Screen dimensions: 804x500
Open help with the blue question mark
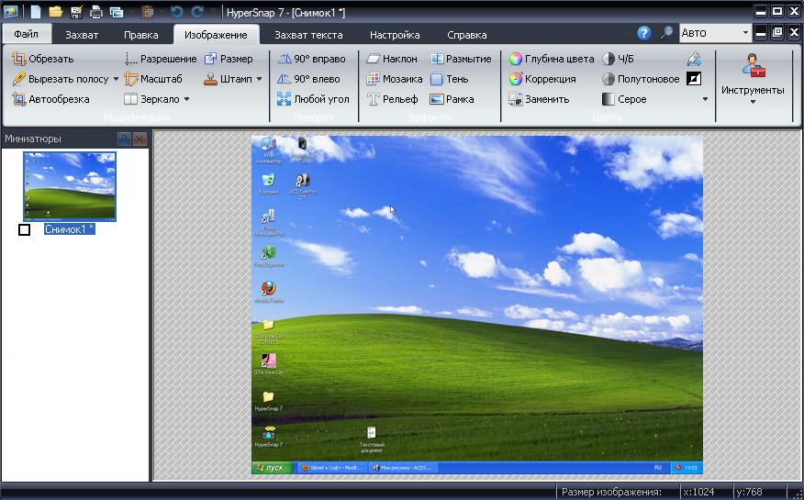click(x=644, y=33)
